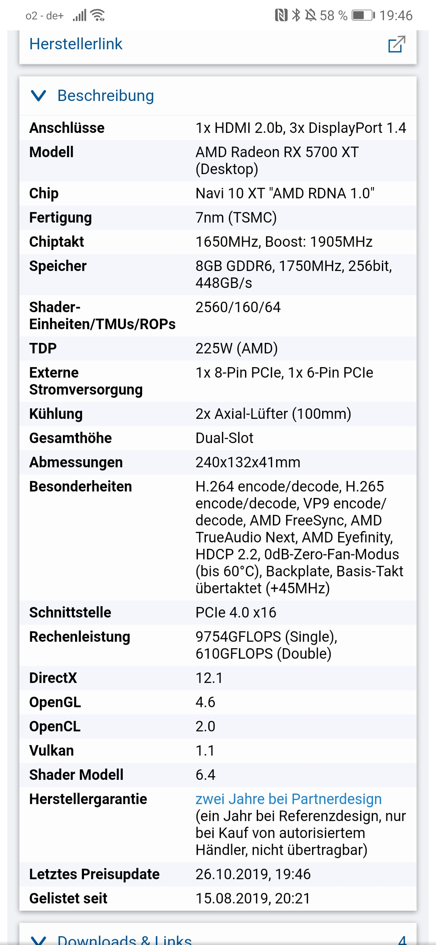Image resolution: width=436 pixels, height=945 pixels.
Task: Tap the Letztes Preisupdate date value
Action: coord(253,874)
